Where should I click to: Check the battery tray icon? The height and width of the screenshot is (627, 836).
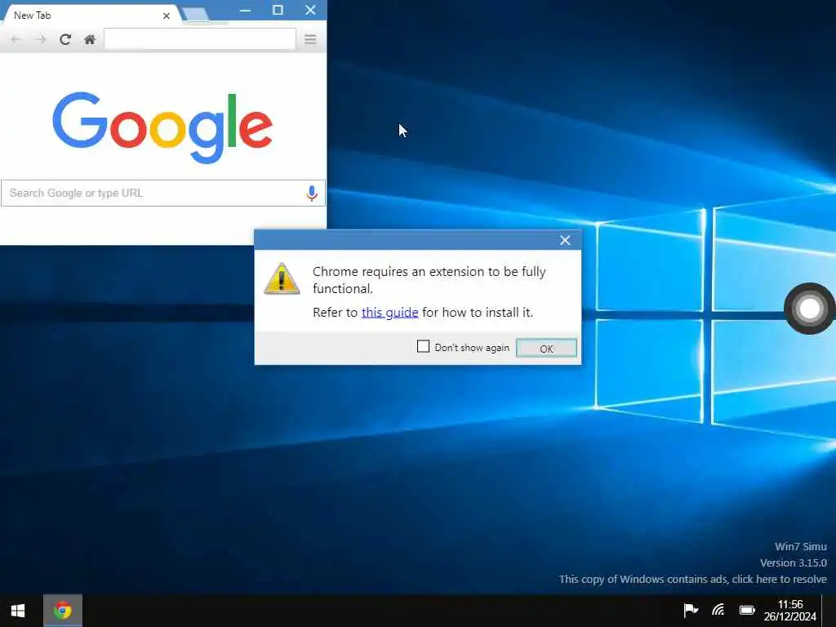[747, 610]
